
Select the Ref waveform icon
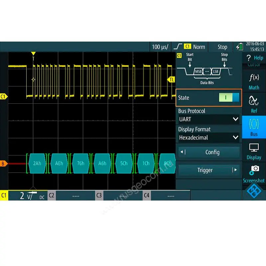(x=254, y=104)
